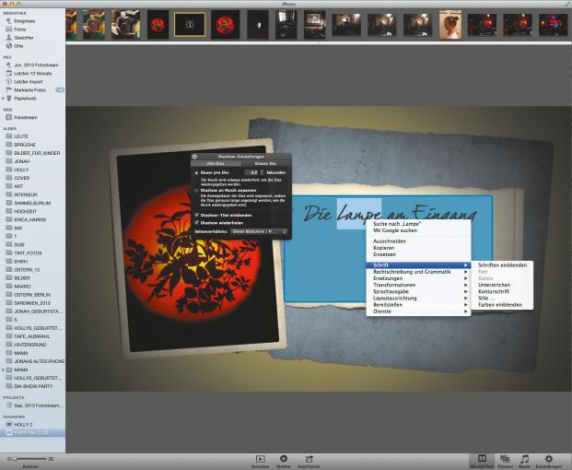Select the DIA-SHOW PARTY album

33,386
